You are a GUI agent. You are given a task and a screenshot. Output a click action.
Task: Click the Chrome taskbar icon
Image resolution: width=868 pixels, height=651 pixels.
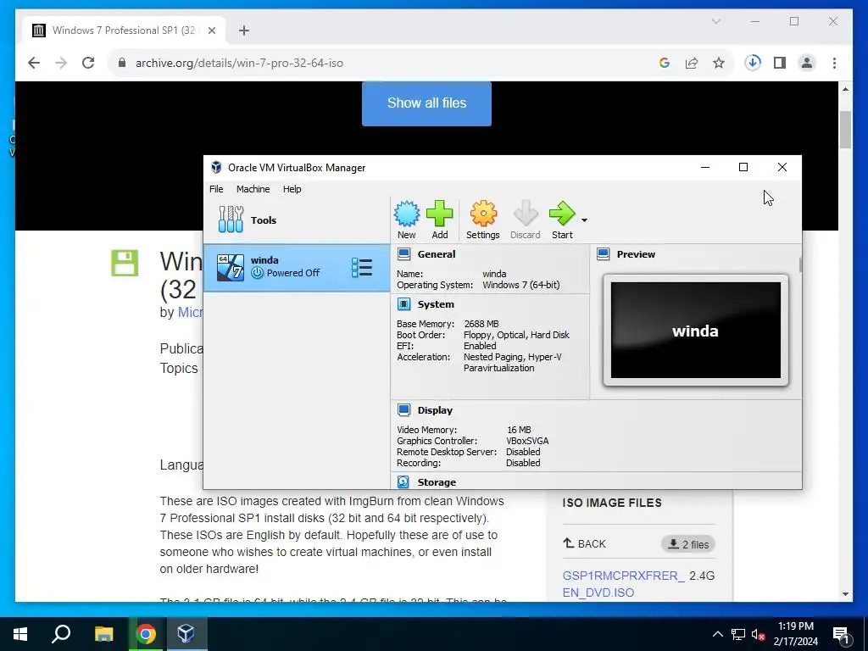click(146, 634)
